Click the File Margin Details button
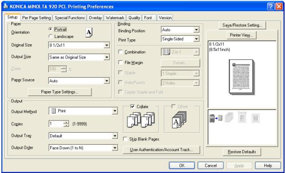The height and width of the screenshot is (173, 285). (180, 63)
